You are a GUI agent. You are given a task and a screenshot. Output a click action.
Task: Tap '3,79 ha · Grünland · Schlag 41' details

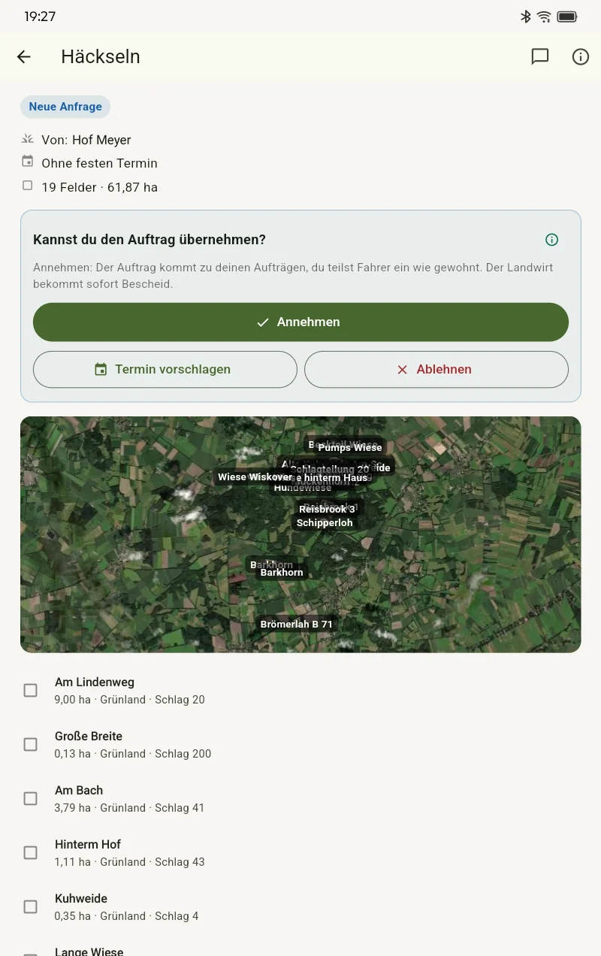pyautogui.click(x=129, y=807)
